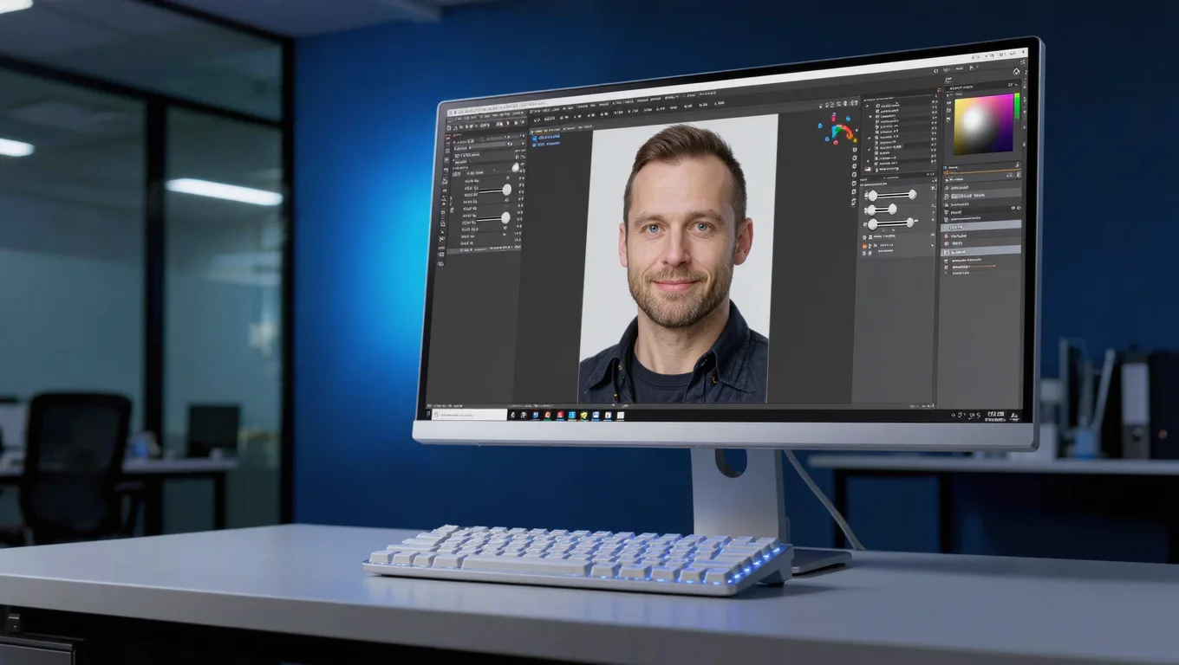Screen dimensions: 1179x665
Task: Click the bottom dual-knob slider in right panel
Action: coord(892,223)
